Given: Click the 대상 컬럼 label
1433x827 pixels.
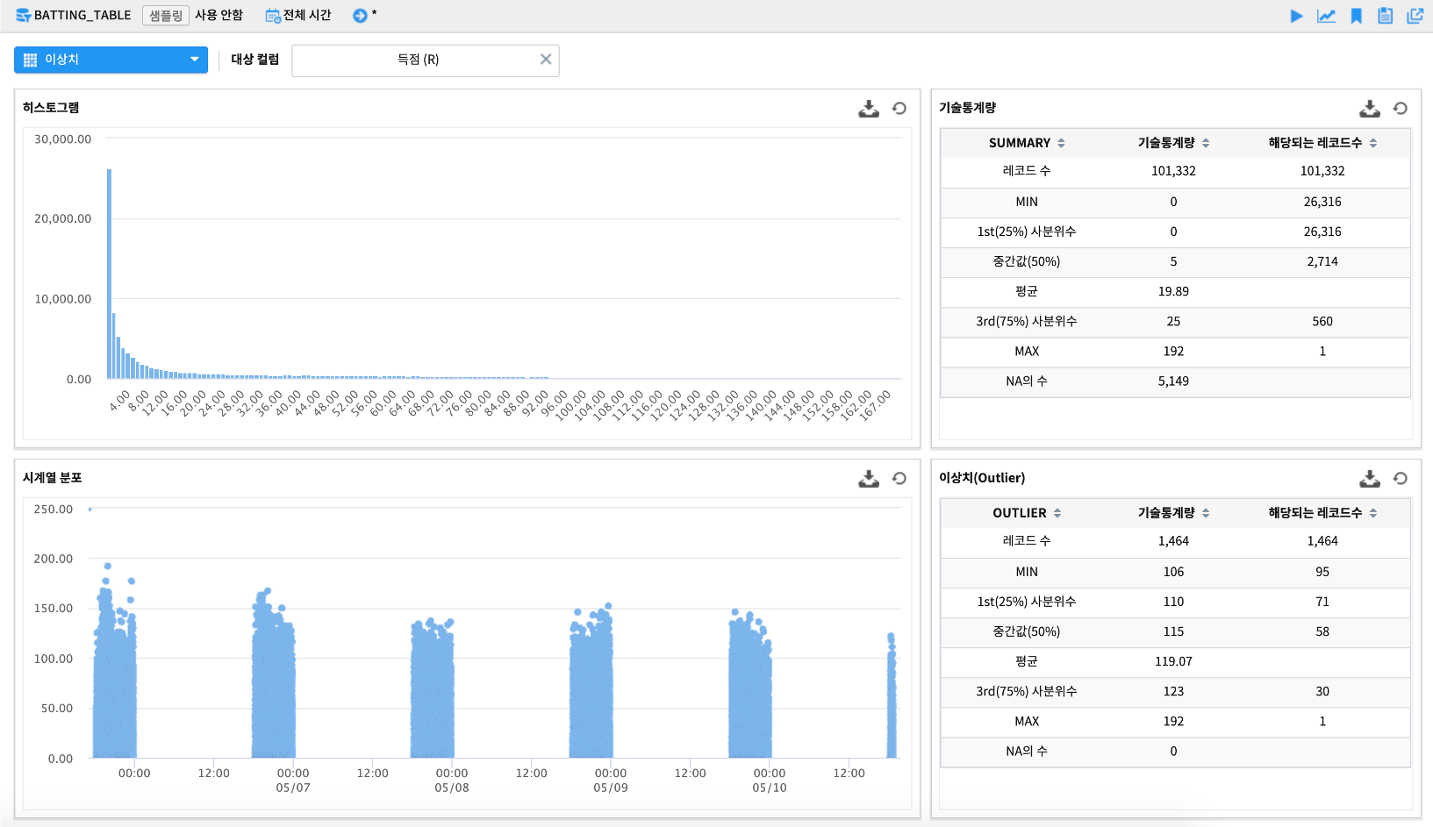Looking at the screenshot, I should [x=255, y=59].
